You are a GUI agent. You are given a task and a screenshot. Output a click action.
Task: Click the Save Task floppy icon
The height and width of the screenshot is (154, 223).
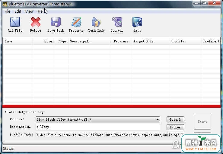click(x=56, y=22)
